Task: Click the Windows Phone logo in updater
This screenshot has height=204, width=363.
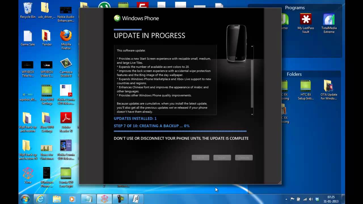Action: click(136, 18)
